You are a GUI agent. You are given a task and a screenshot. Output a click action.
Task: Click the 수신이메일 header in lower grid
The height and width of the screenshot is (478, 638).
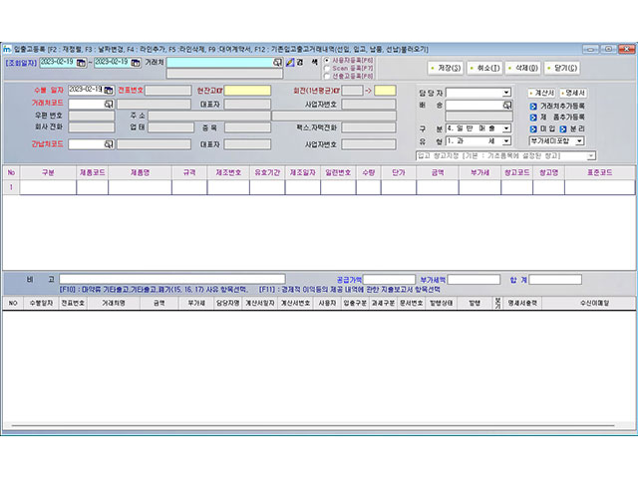[x=594, y=303]
